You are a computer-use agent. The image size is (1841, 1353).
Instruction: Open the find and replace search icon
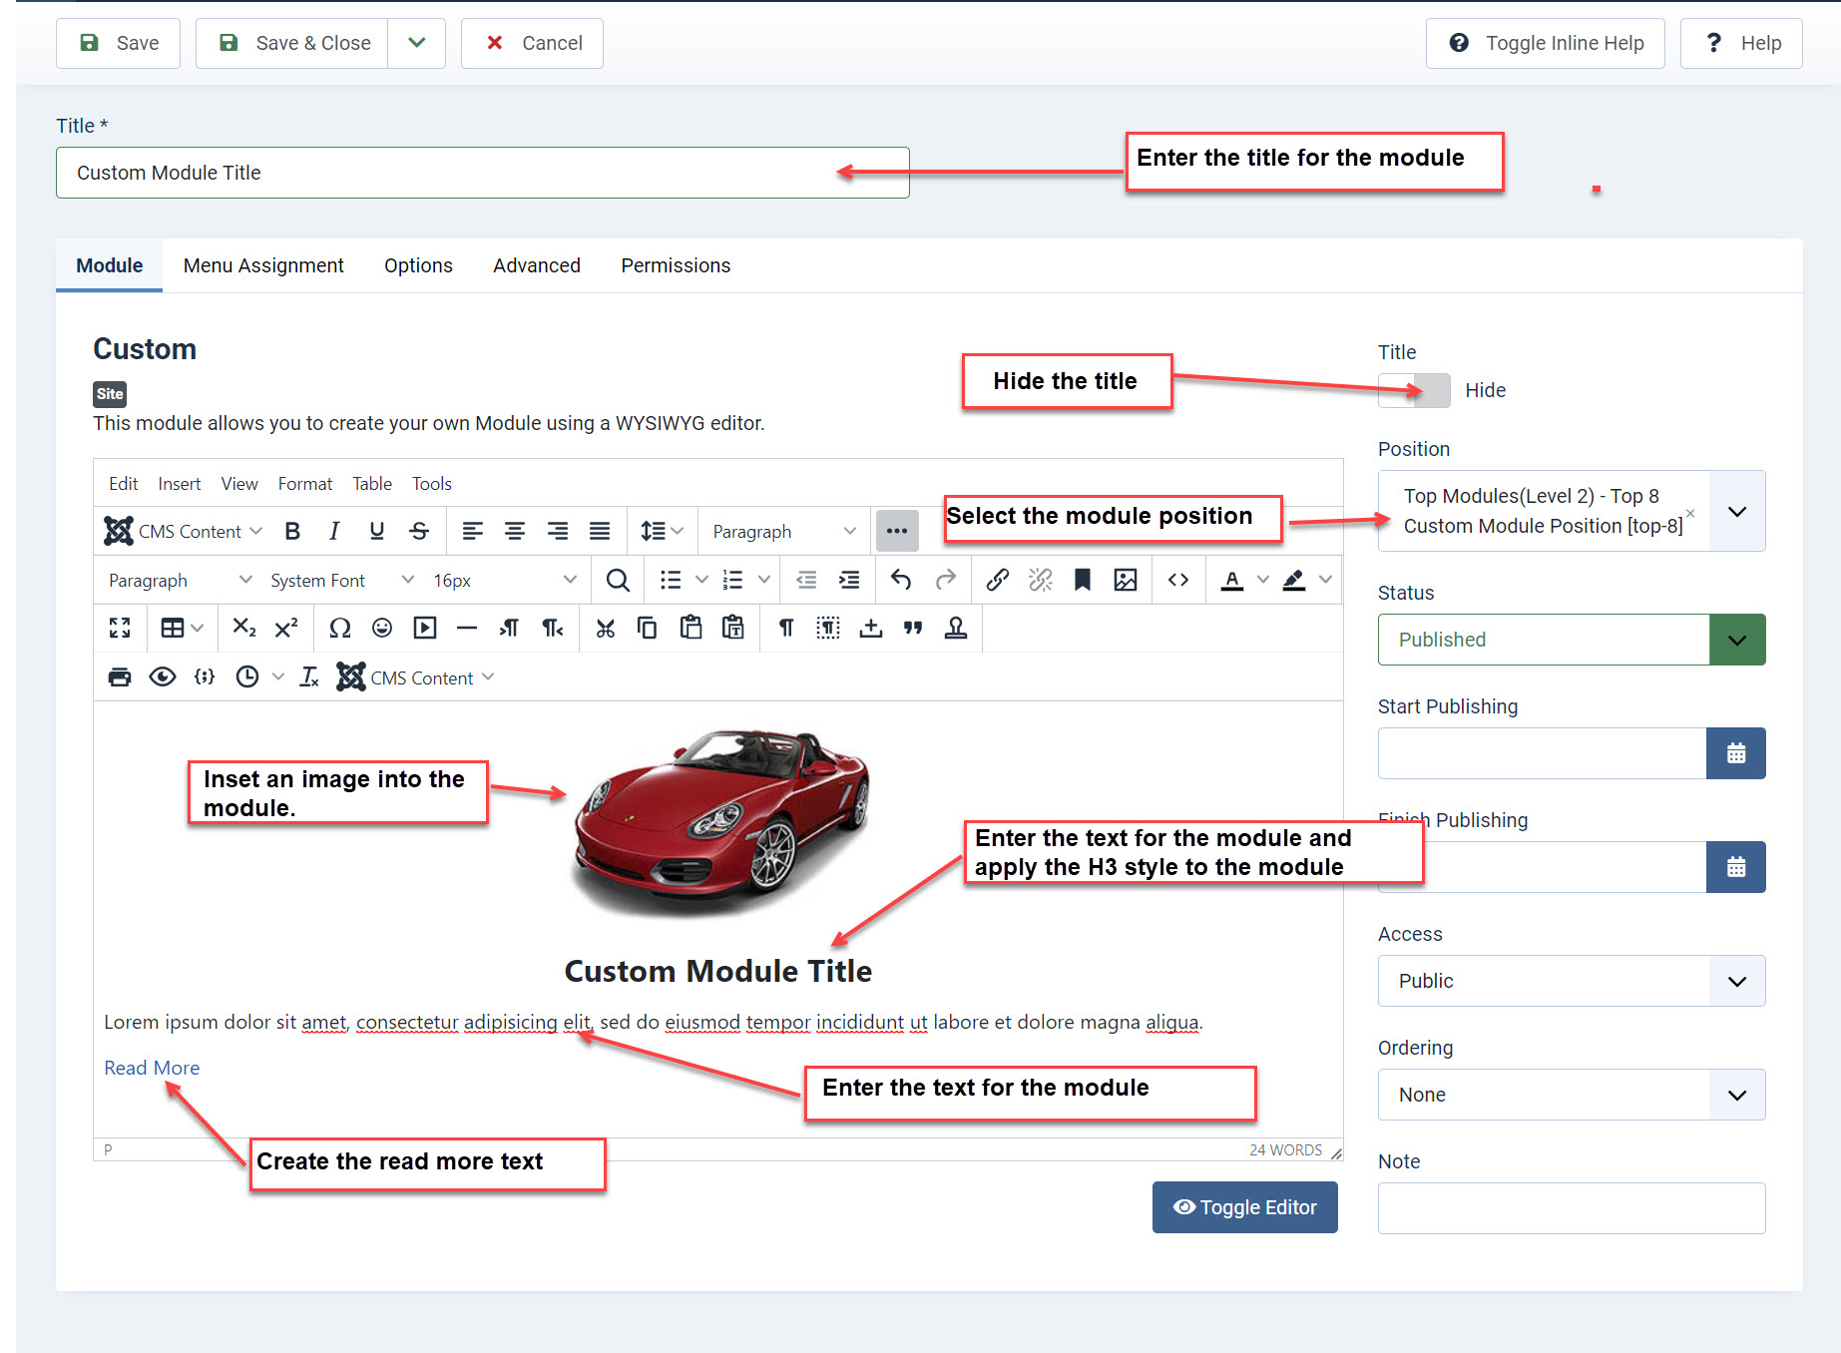[618, 580]
